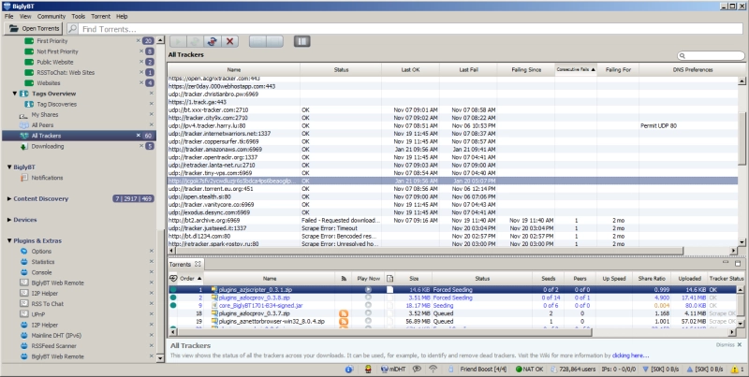Expand the Content Discovery section
The height and width of the screenshot is (377, 749).
tap(9, 198)
